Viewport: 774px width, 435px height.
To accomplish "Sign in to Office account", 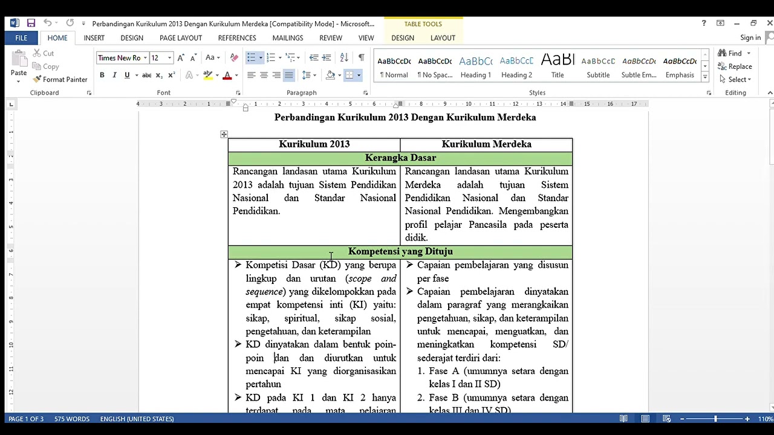I will click(750, 37).
